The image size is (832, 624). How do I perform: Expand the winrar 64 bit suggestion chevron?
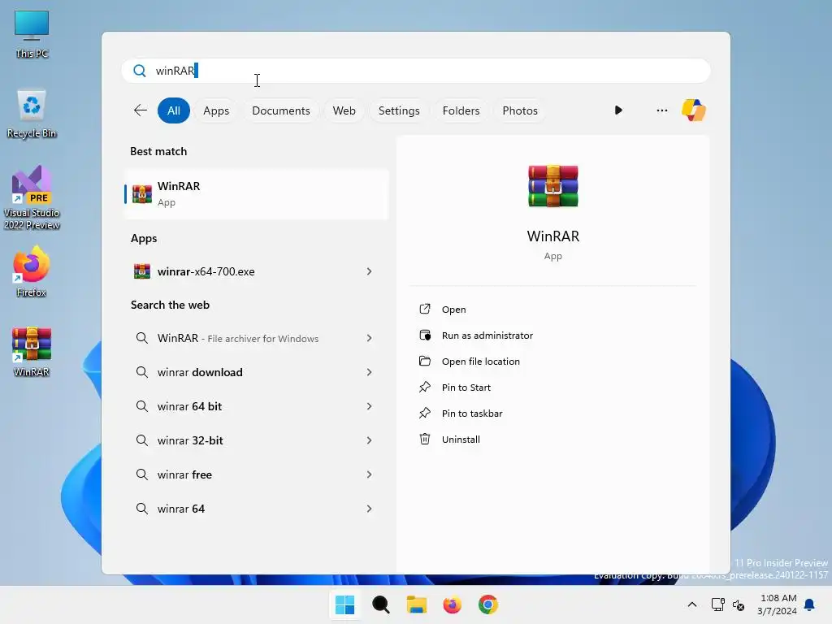pyautogui.click(x=369, y=406)
